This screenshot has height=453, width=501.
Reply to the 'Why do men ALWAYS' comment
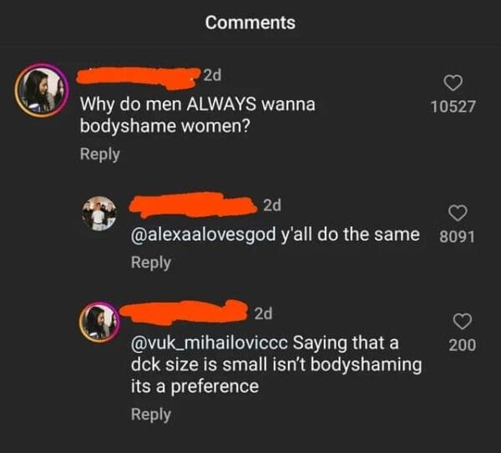coord(99,154)
